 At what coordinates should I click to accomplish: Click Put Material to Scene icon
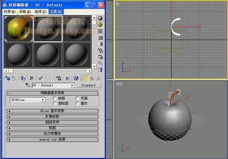[14, 78]
